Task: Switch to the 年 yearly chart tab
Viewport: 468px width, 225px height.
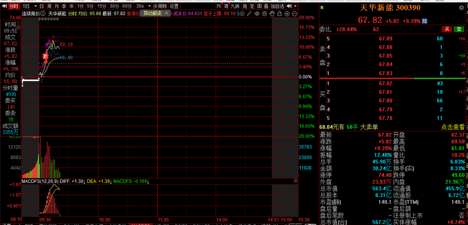Action: pos(71,6)
